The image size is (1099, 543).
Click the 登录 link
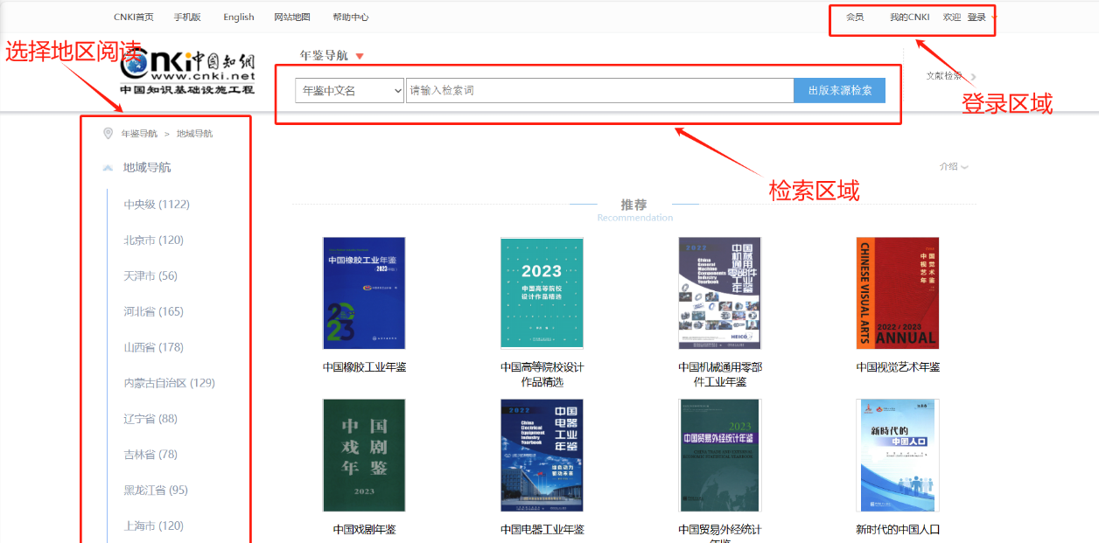point(976,17)
